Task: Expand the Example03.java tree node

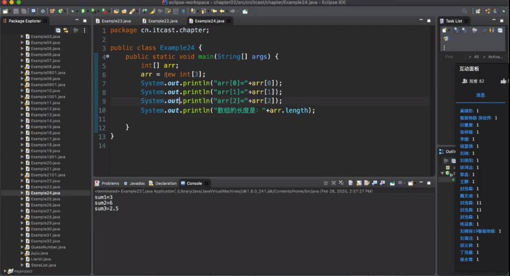Action: (22, 37)
